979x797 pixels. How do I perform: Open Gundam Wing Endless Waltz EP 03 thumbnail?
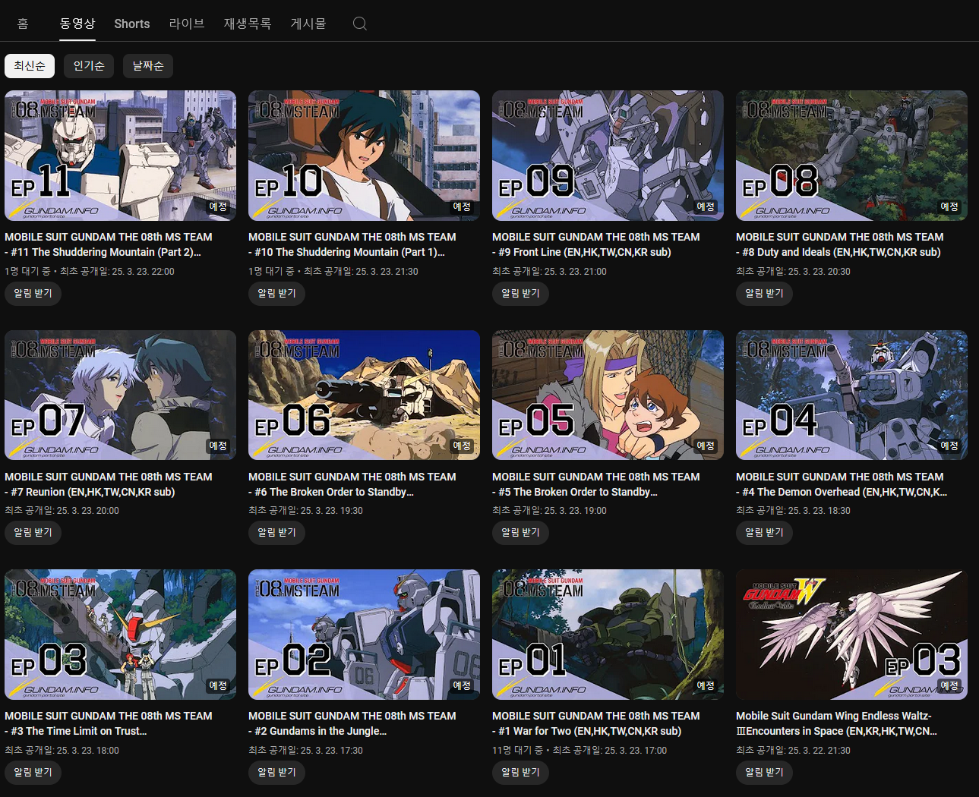click(x=851, y=634)
